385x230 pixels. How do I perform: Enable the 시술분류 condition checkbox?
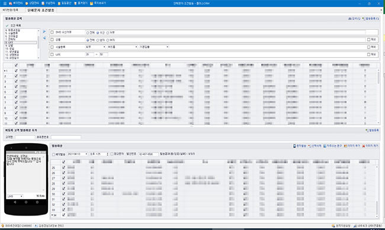52,47
